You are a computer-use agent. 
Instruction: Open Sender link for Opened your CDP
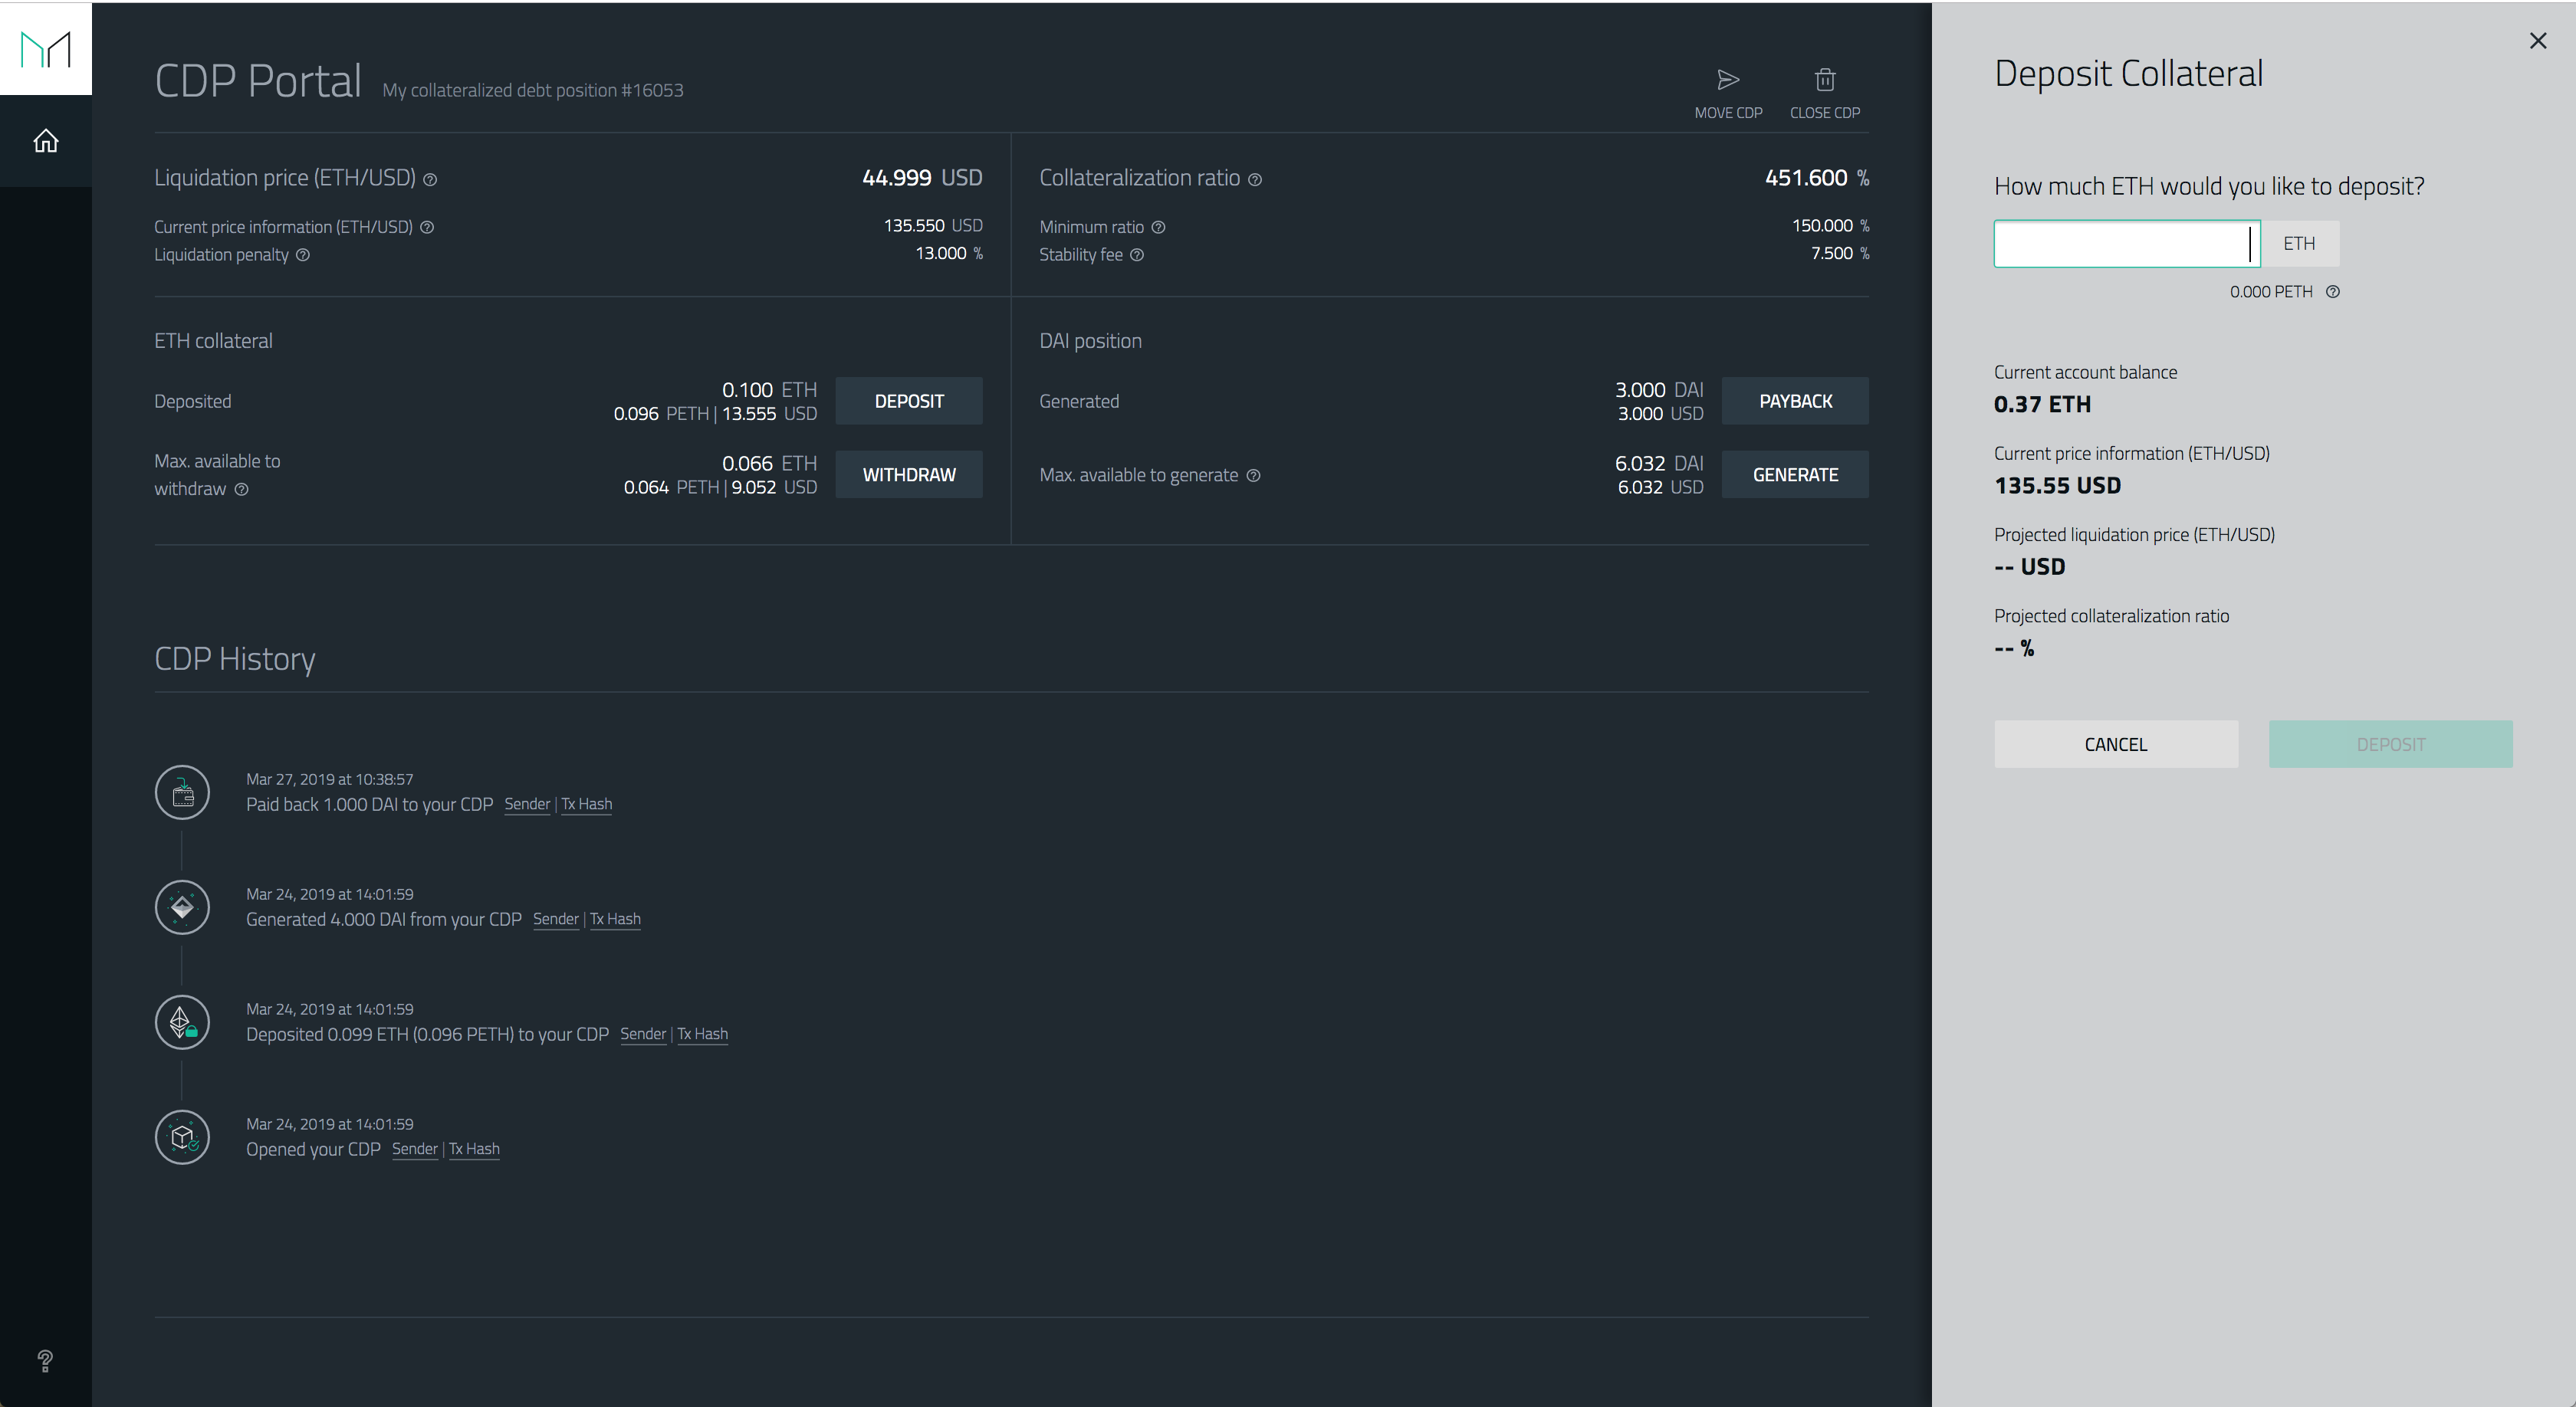pos(414,1150)
